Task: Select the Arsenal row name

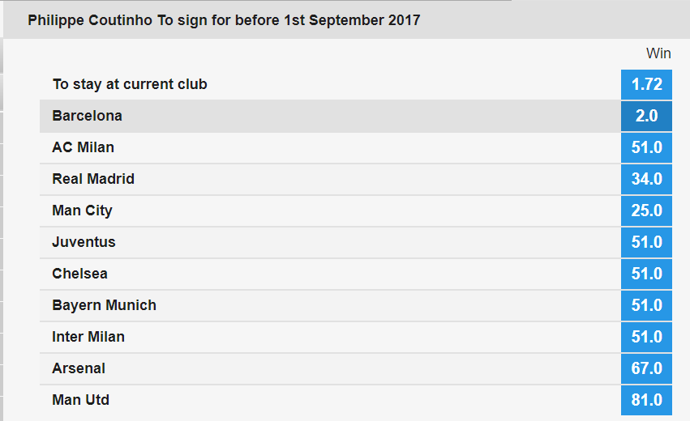Action: (79, 368)
